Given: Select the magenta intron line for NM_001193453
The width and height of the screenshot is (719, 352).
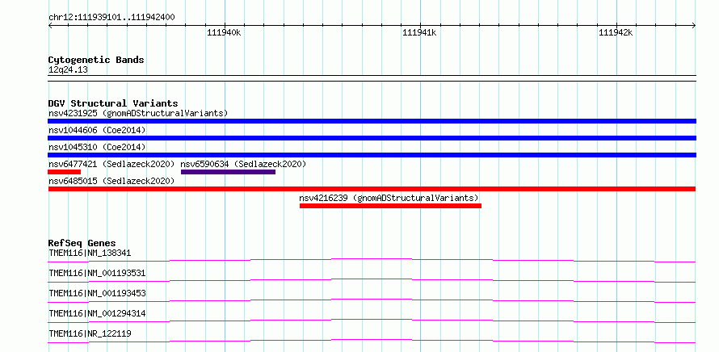Looking at the screenshot, I should point(372,300).
